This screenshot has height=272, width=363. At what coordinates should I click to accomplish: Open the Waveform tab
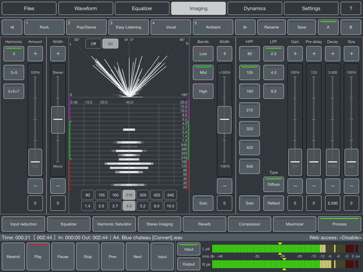(86, 9)
